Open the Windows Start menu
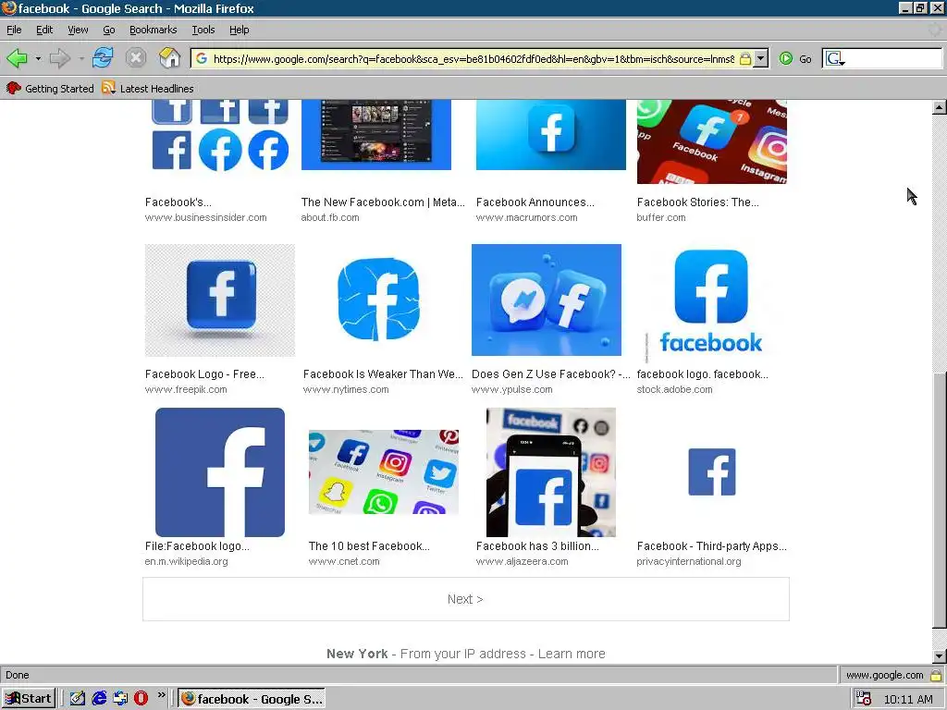 click(x=29, y=699)
